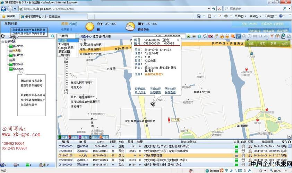Click the 公交 green map button

[285, 44]
